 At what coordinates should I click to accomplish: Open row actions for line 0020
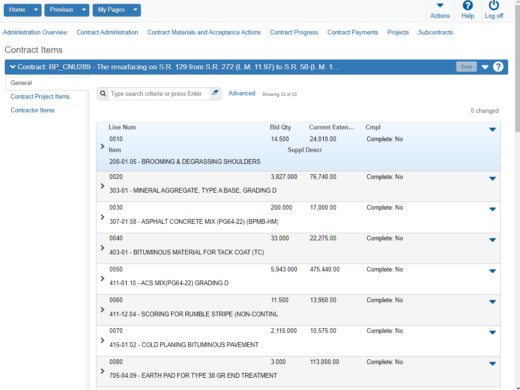[x=492, y=178]
